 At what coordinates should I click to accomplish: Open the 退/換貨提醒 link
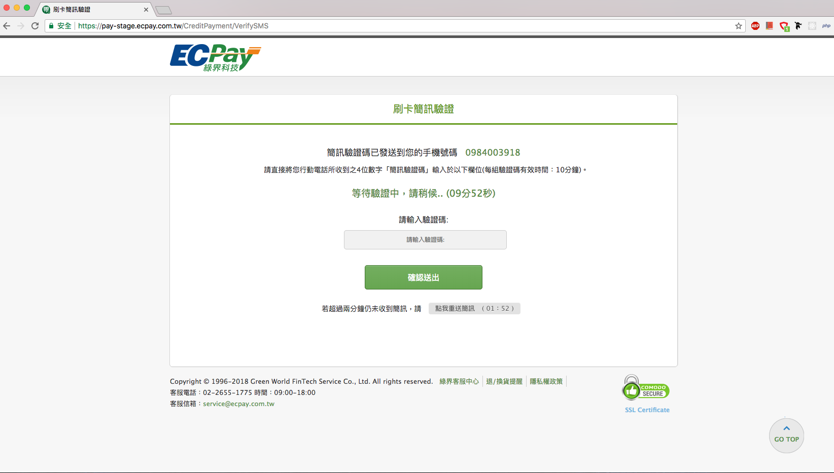504,381
